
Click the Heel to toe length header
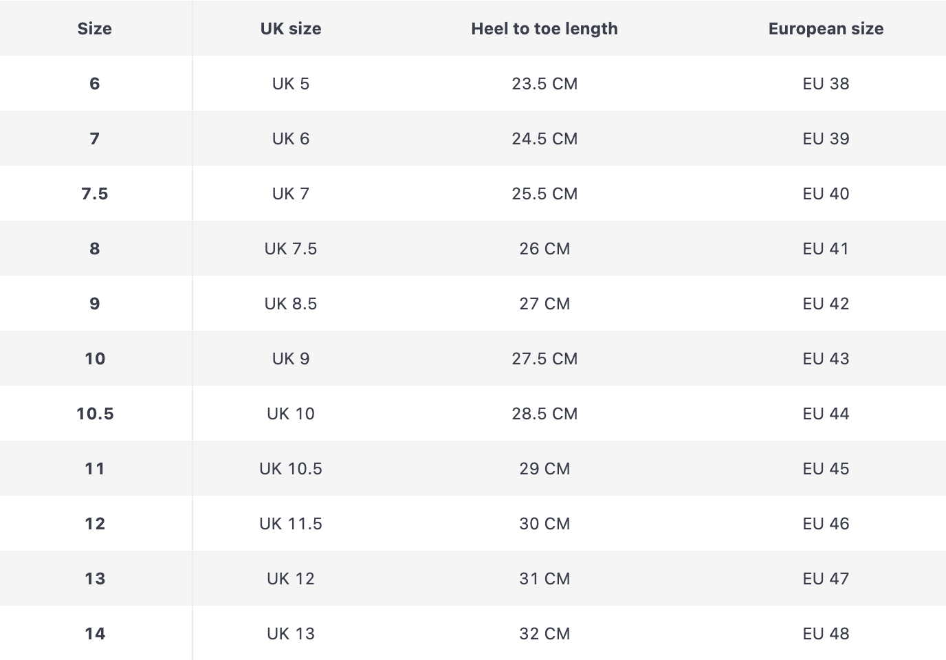click(544, 28)
